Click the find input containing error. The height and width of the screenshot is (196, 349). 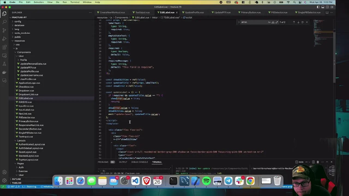[254, 22]
